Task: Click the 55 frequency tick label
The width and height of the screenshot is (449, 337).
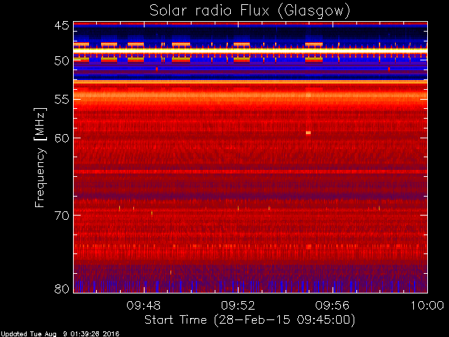Action: coord(62,100)
